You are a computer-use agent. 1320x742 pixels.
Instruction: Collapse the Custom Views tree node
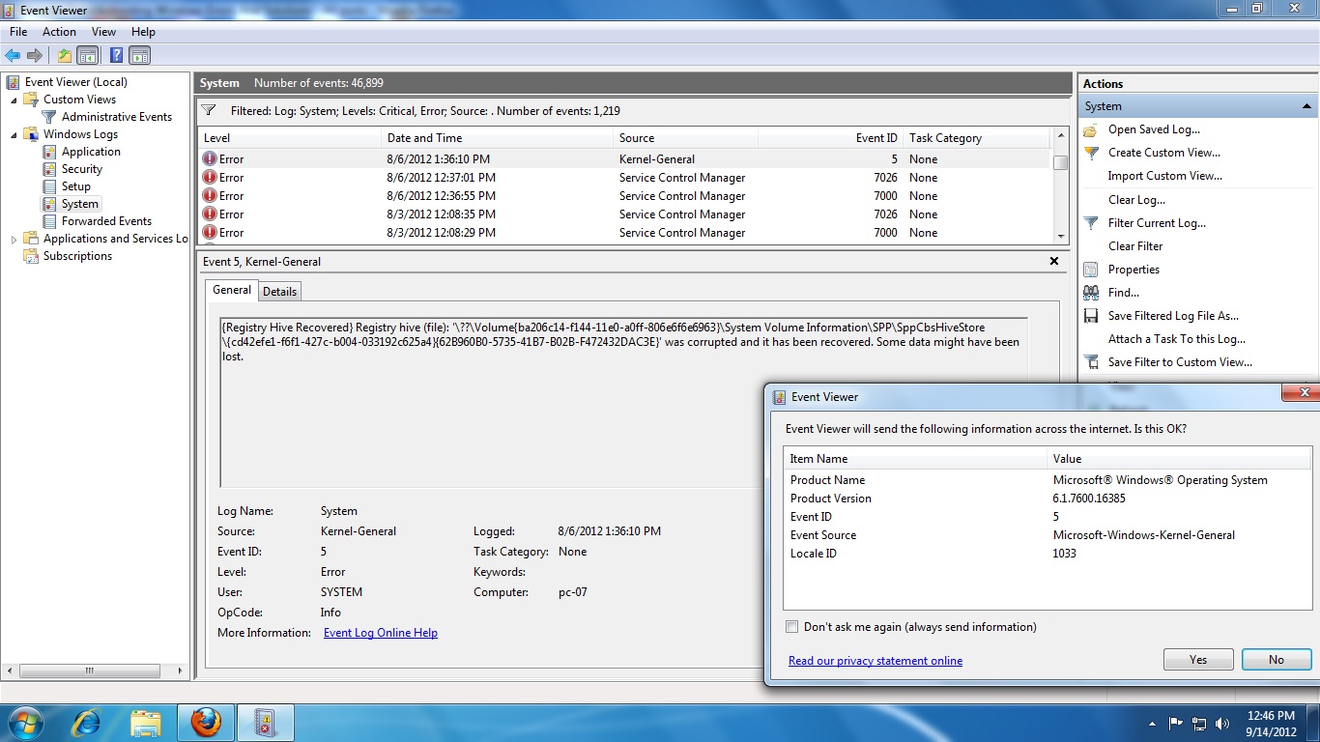pos(14,100)
